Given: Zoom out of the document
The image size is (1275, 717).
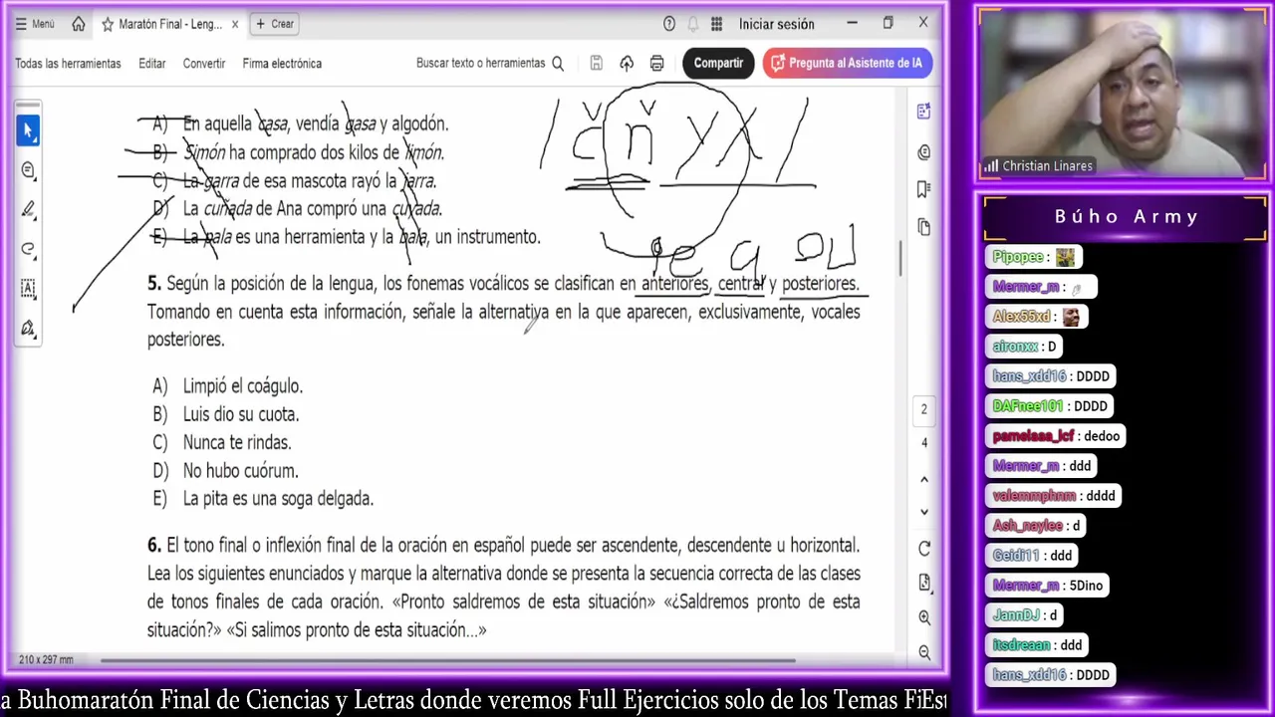Looking at the screenshot, I should point(924,652).
